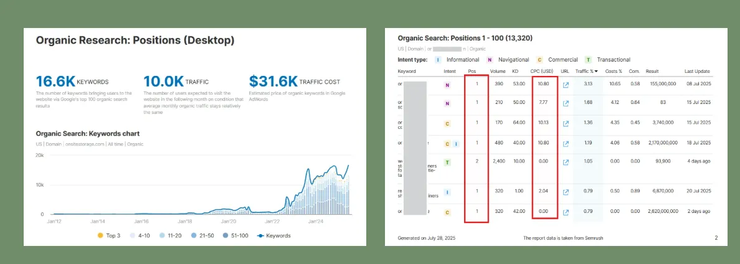Click the Jan'22 label on chart axis

[272, 220]
